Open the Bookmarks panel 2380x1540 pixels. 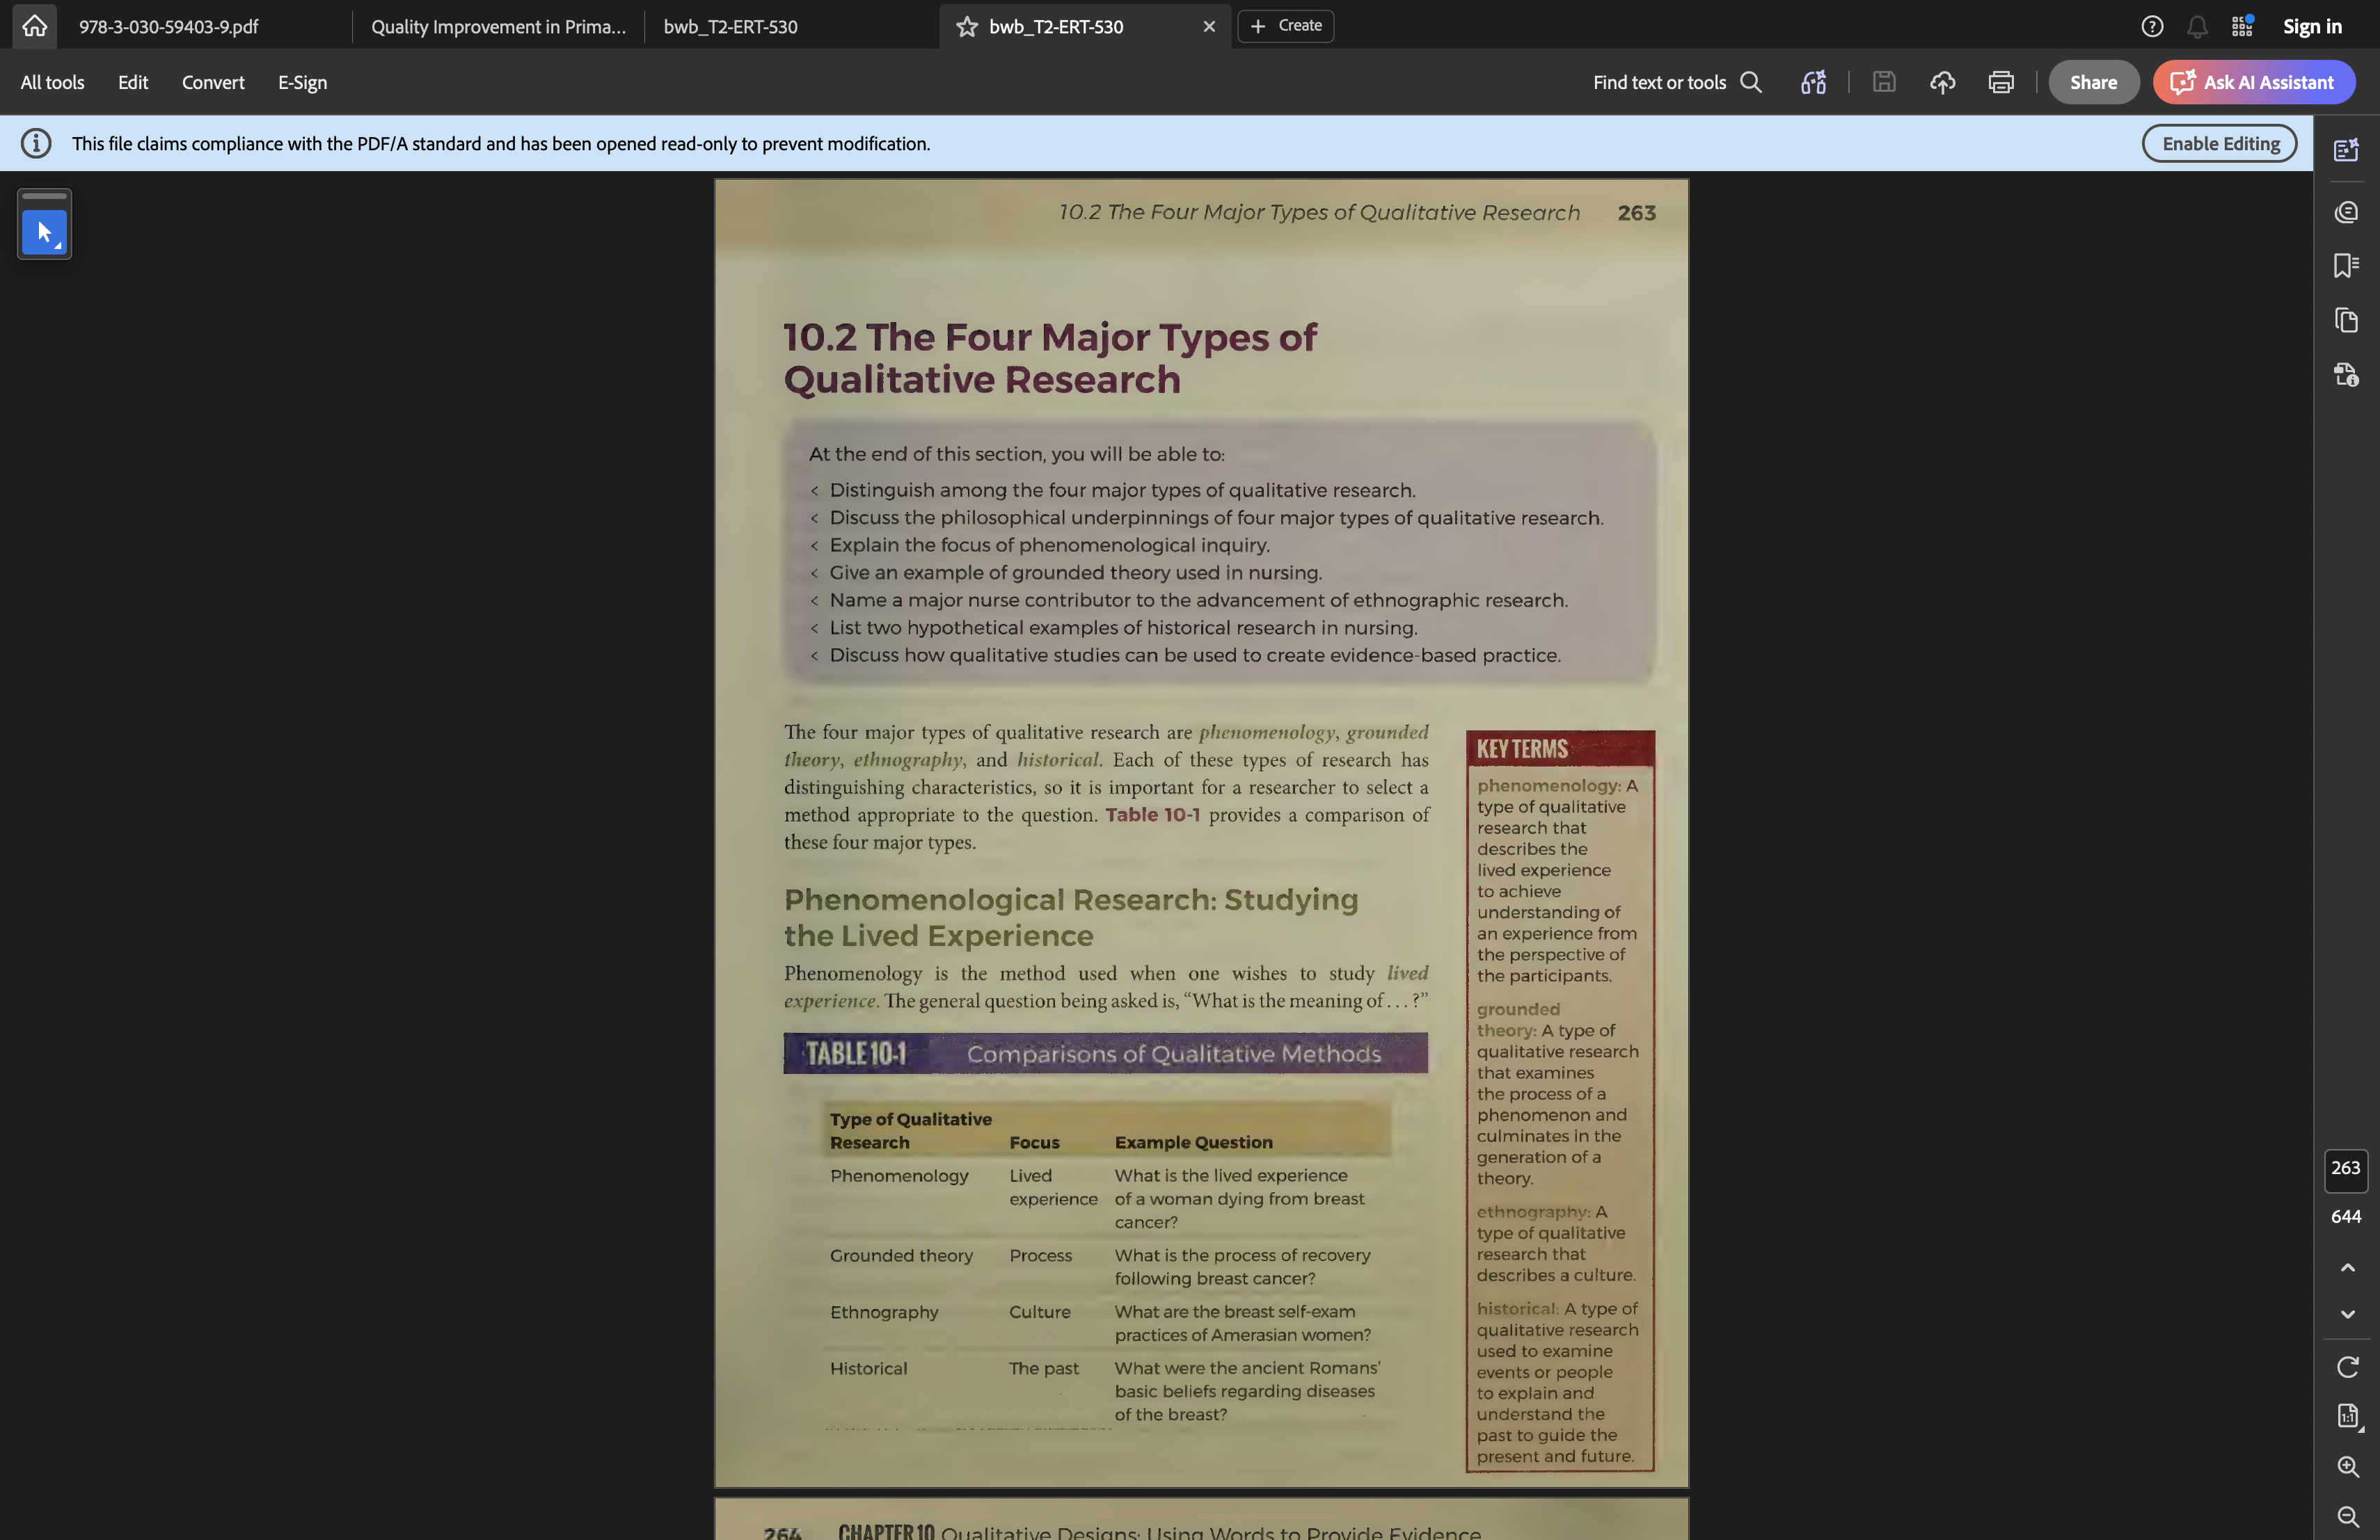tap(2346, 266)
